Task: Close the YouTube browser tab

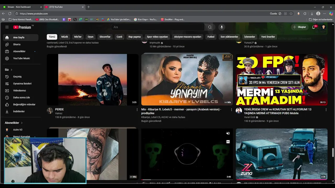Action: 83,7
